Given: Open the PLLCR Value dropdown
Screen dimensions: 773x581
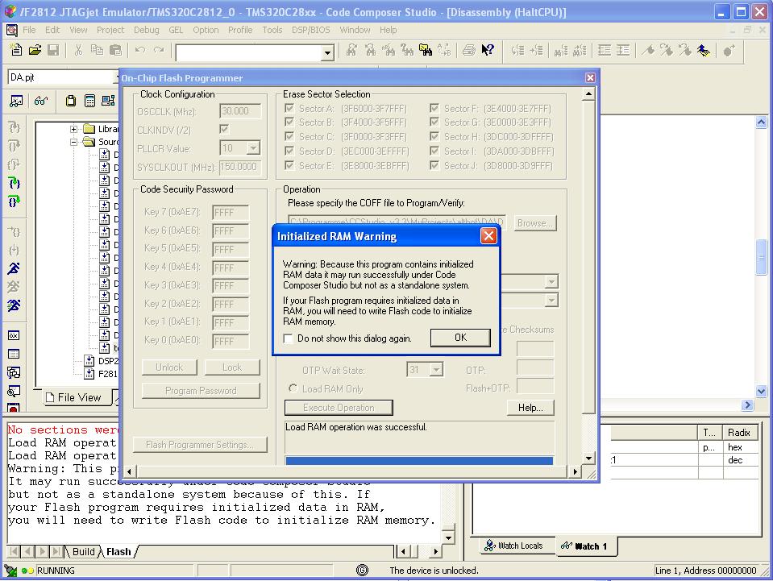Looking at the screenshot, I should [x=253, y=147].
